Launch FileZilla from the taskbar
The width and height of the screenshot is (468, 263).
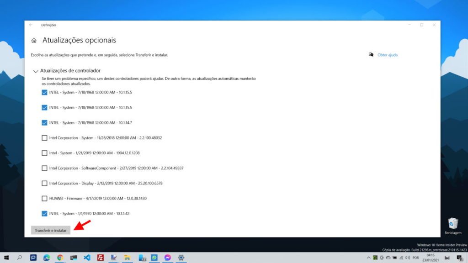point(101,258)
